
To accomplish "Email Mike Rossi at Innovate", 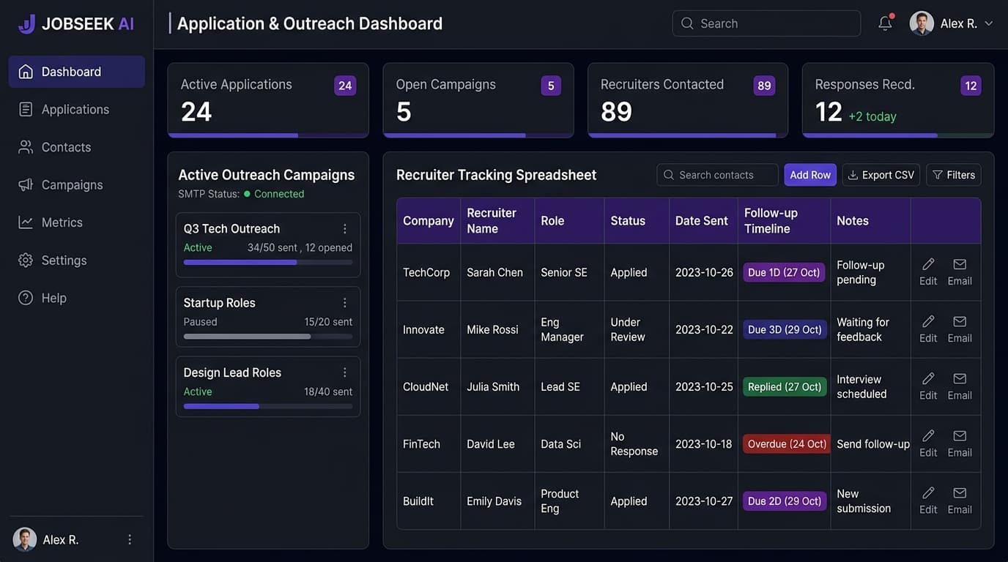I will (x=960, y=329).
